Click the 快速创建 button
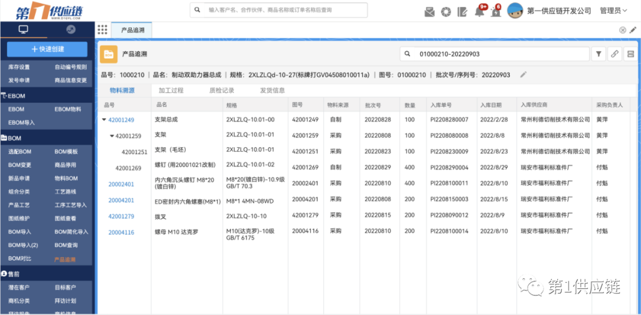Screen dimensions: 641x315 click(x=47, y=49)
